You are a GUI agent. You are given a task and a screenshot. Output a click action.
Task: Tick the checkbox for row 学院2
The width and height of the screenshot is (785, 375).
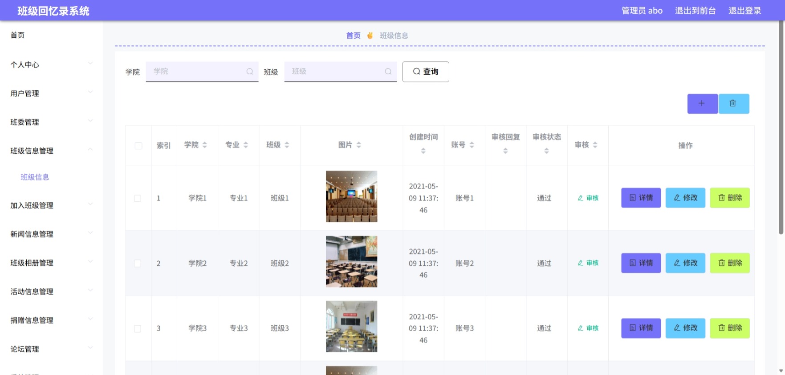138,263
